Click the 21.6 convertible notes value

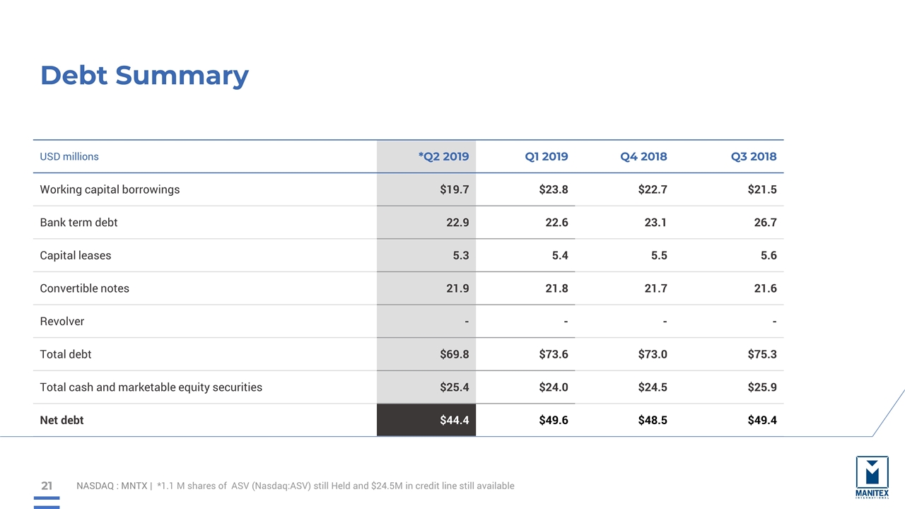click(x=766, y=288)
